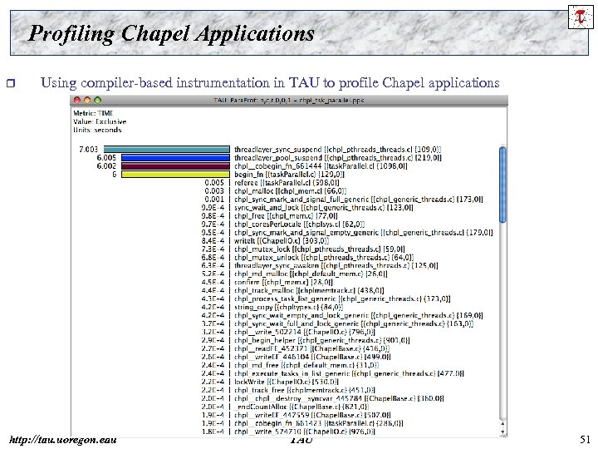The width and height of the screenshot is (598, 449).
Task: Select chpl_sync_mark_and_signal_full_generic row
Action: (359, 200)
